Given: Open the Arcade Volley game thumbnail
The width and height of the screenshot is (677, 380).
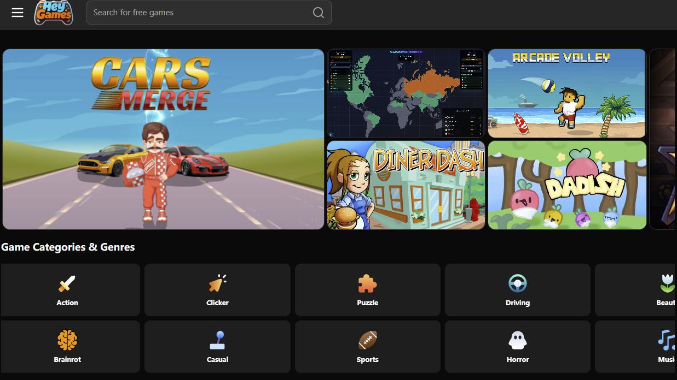Looking at the screenshot, I should [566, 93].
